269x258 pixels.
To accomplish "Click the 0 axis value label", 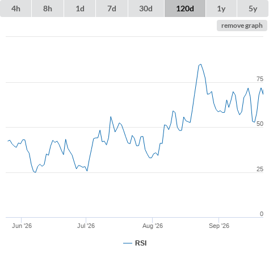I will (262, 214).
